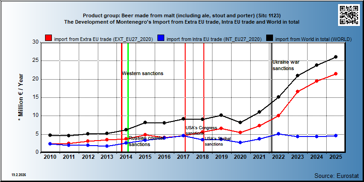Click the red Extra EU data point for 2023
Screen dimensions: 364x182
pyautogui.click(x=298, y=91)
